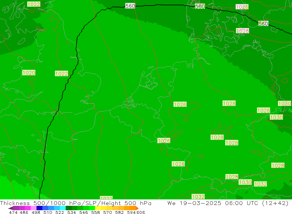Image resolution: width=292 pixels, height=214 pixels.
Task: Click the 'We 19-03-2025 06:00 UTC (12+42)' timestamp
Action: [228, 203]
